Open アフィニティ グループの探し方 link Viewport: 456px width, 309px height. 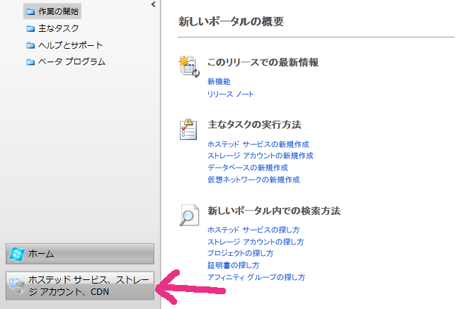(x=256, y=277)
